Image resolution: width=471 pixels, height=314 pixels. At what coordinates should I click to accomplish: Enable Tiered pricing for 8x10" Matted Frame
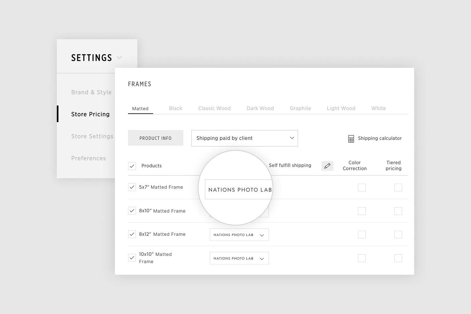pyautogui.click(x=398, y=211)
